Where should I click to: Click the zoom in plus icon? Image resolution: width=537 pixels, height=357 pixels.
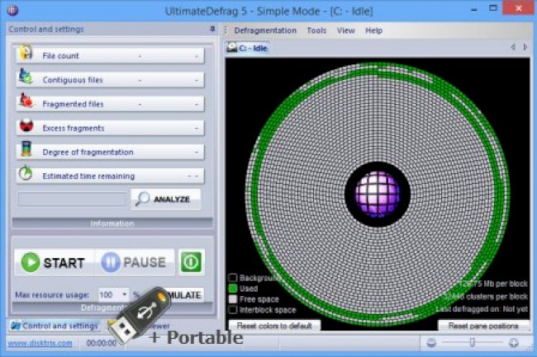click(513, 343)
